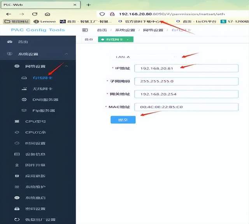Click 系统设置 in the breadcrumb

coord(125,30)
